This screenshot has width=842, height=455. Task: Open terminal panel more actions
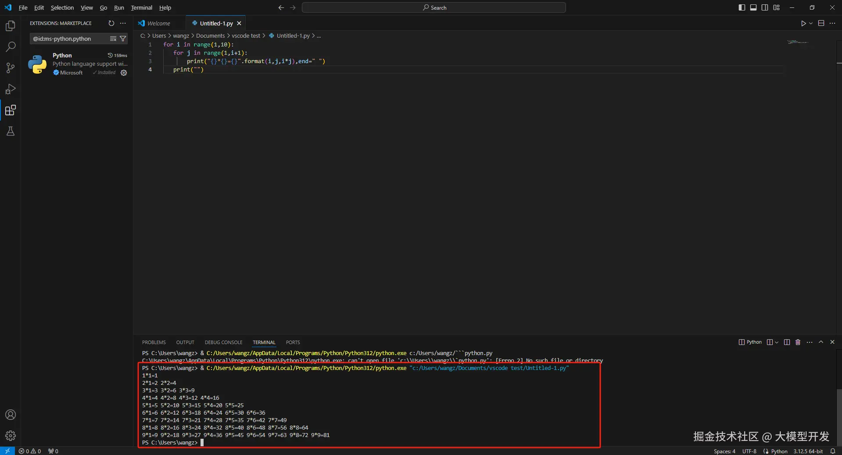point(810,342)
